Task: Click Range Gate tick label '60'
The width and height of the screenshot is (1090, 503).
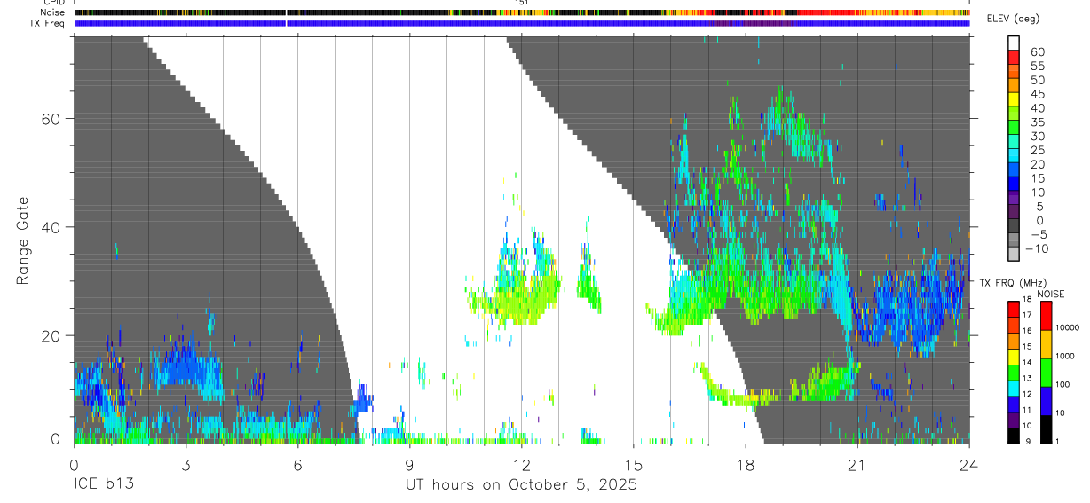Action: click(51, 119)
